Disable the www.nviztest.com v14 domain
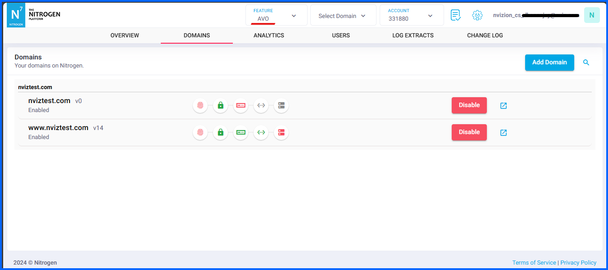The width and height of the screenshot is (608, 270). (469, 132)
